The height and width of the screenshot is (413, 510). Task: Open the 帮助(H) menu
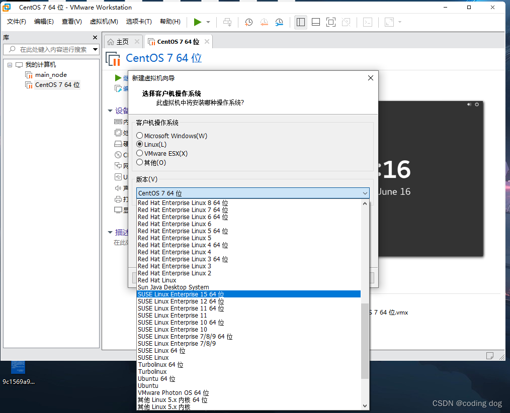pos(170,22)
